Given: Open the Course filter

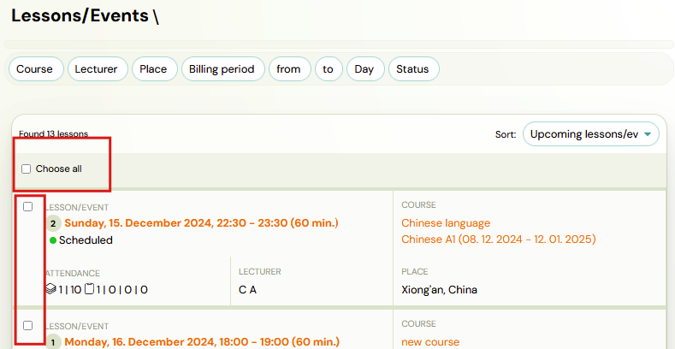Looking at the screenshot, I should click(36, 69).
